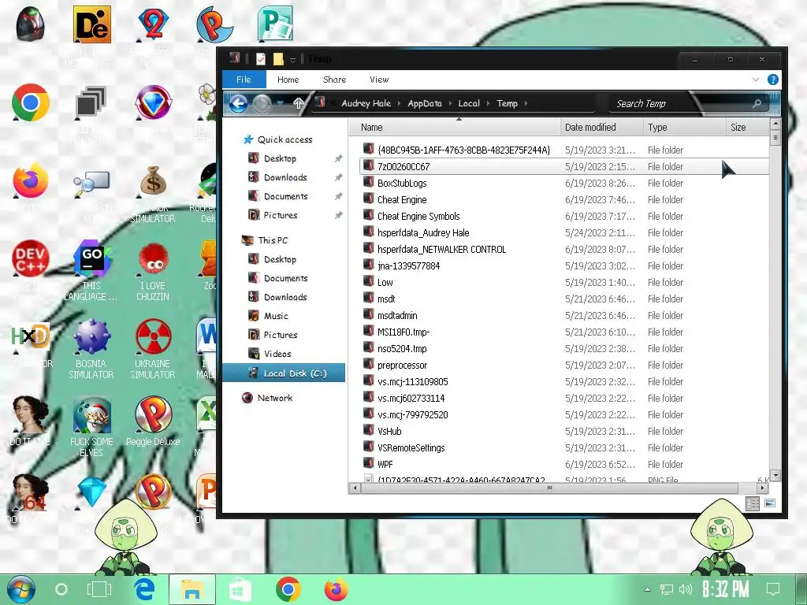Select hsperfdata_NETWALKER CONTROL folder
This screenshot has height=605, width=807.
(441, 250)
